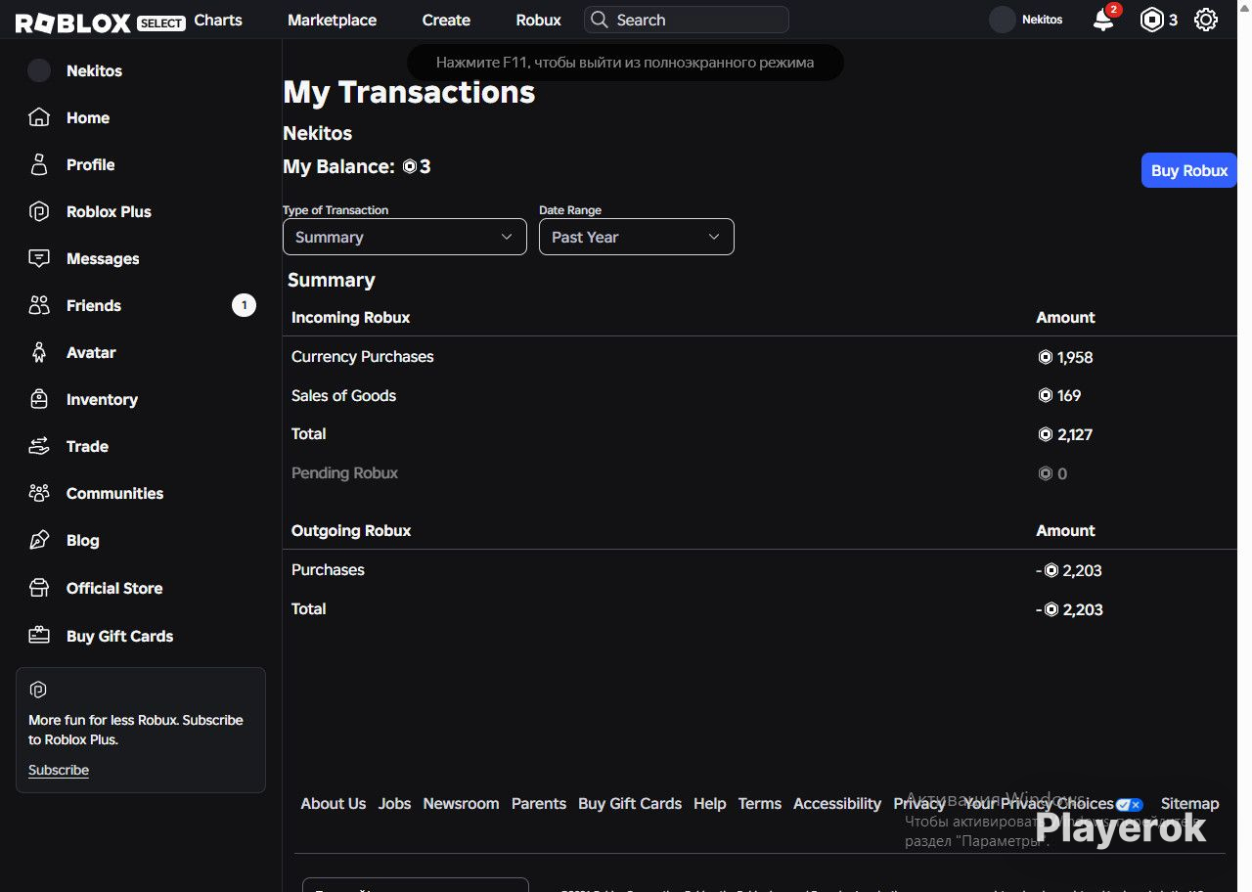Click the magnifier icon in the search box
The image size is (1252, 892).
click(600, 20)
